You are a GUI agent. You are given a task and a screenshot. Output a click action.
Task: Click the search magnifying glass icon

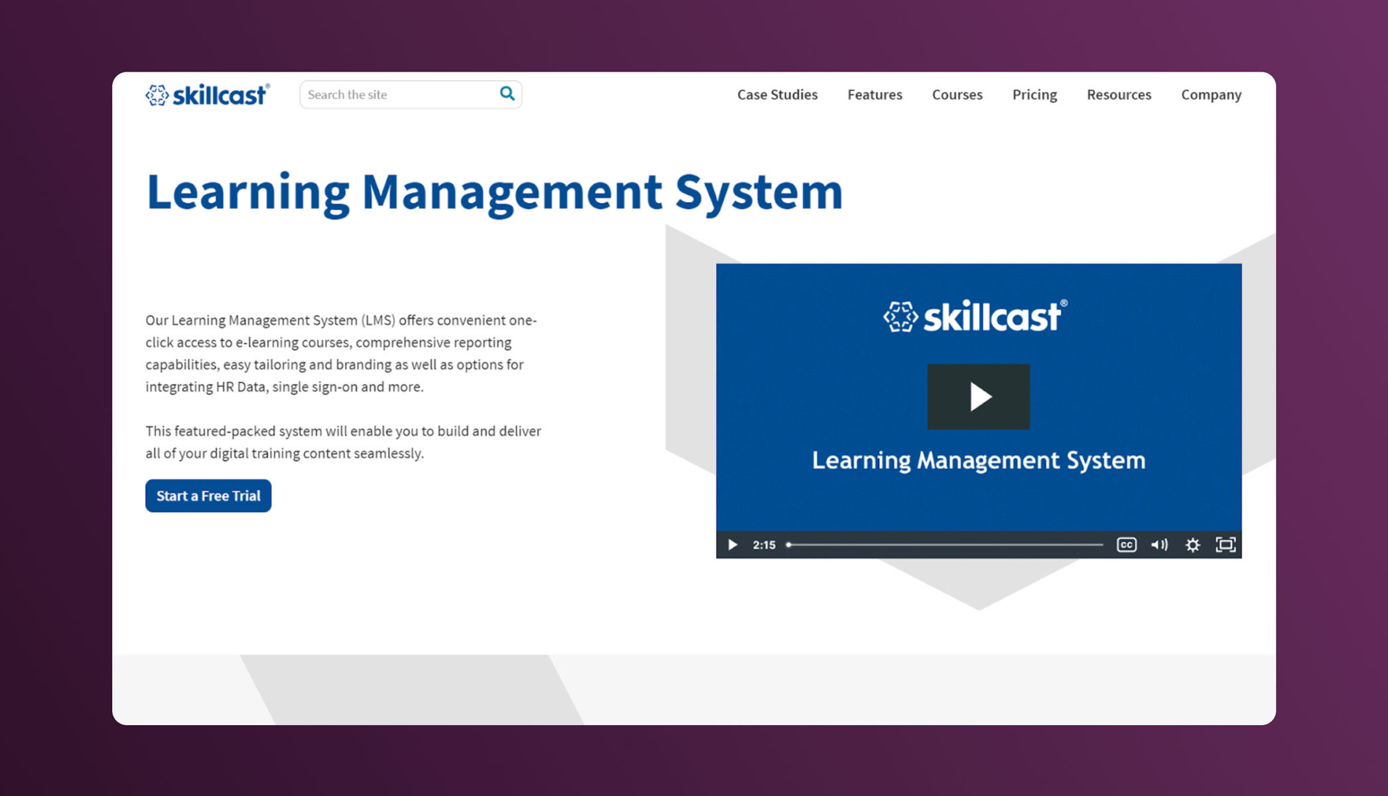click(x=507, y=94)
